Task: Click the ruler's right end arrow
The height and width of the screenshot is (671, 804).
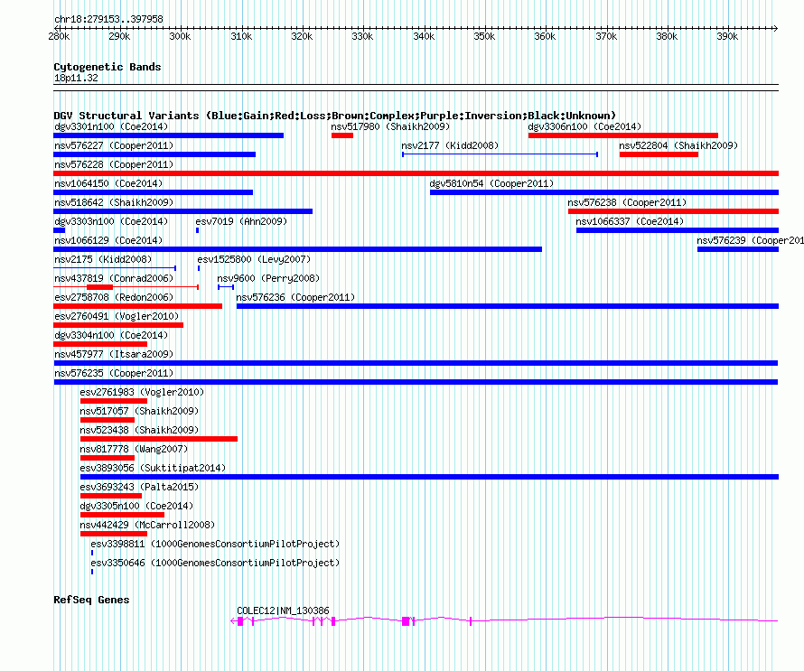Action: pyautogui.click(x=776, y=28)
